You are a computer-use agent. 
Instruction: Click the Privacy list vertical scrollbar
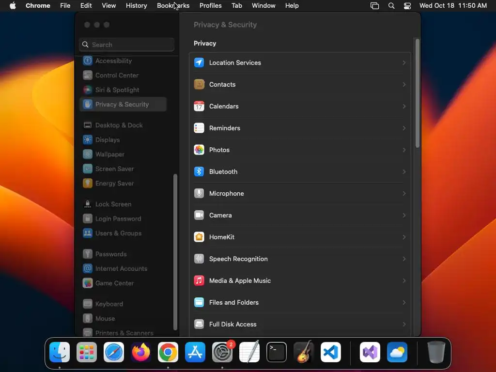click(x=417, y=93)
